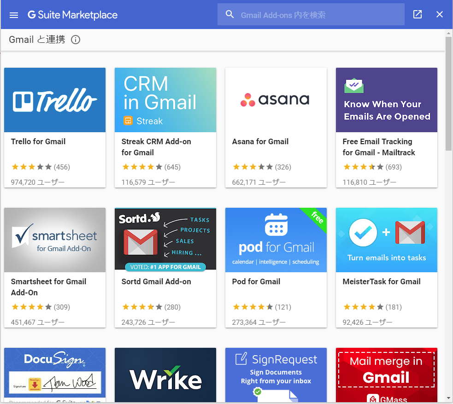Open the SignRequest add-on thumbnail
The image size is (453, 404).
point(276,375)
